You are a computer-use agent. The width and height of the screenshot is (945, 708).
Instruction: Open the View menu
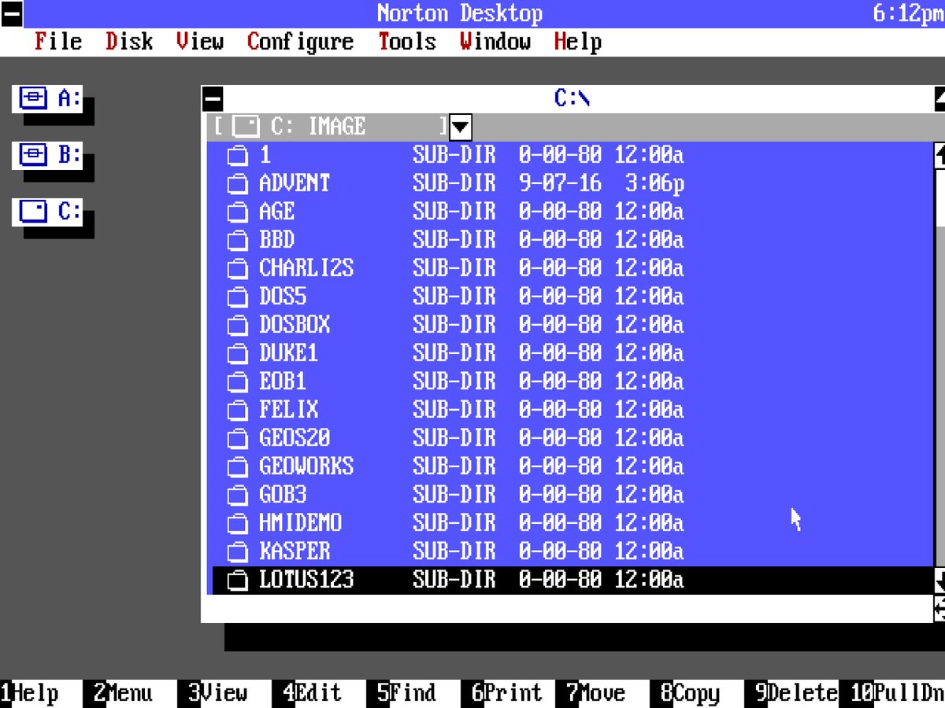200,42
